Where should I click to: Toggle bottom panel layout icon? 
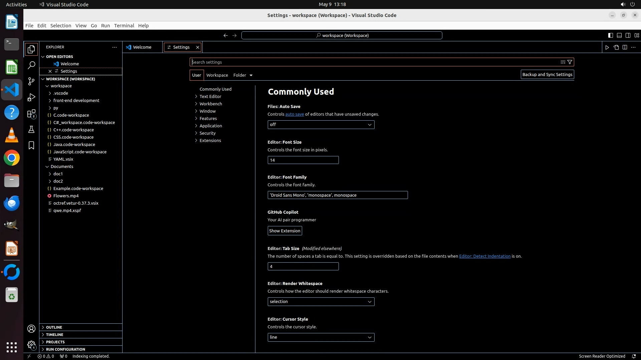[x=619, y=35]
